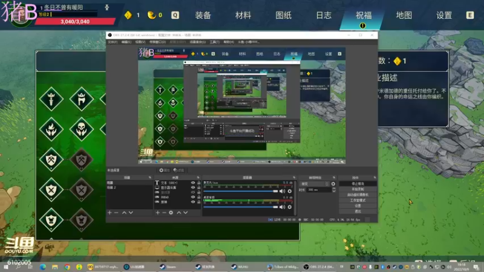The image size is (484, 272).
Task: Pop out the controls dock panel
Action: [374, 178]
